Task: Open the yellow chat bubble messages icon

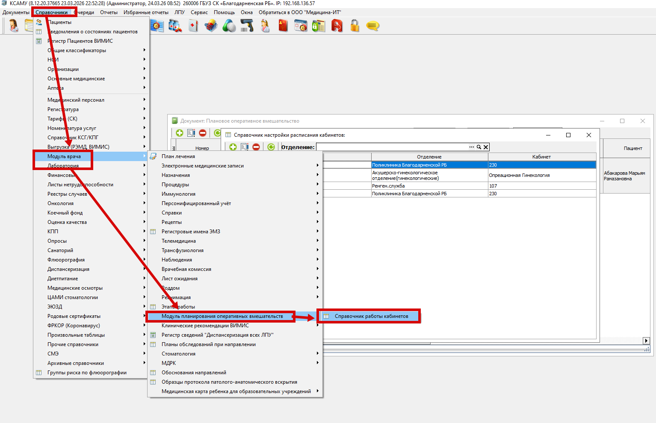Action: point(372,26)
